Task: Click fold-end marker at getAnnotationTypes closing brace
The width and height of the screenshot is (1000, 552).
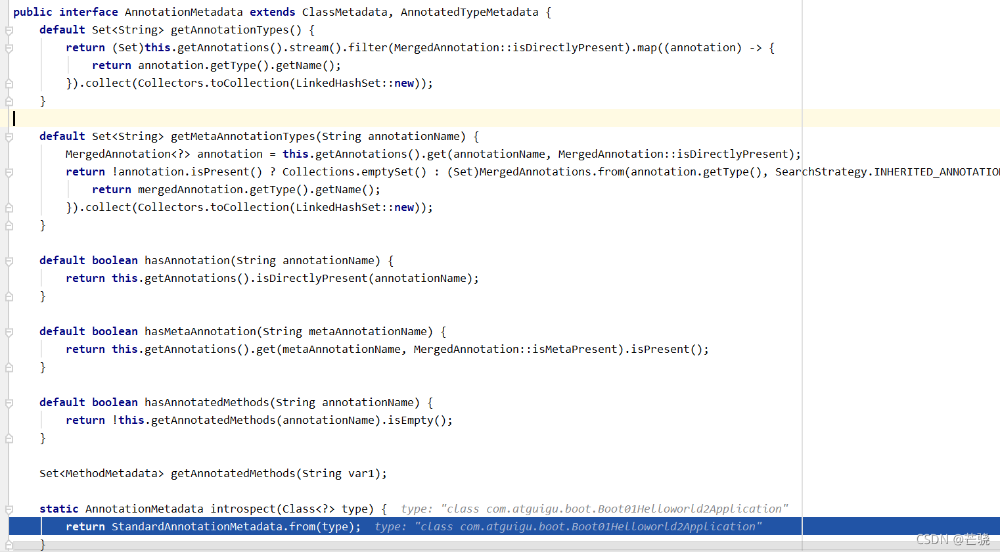Action: point(9,101)
